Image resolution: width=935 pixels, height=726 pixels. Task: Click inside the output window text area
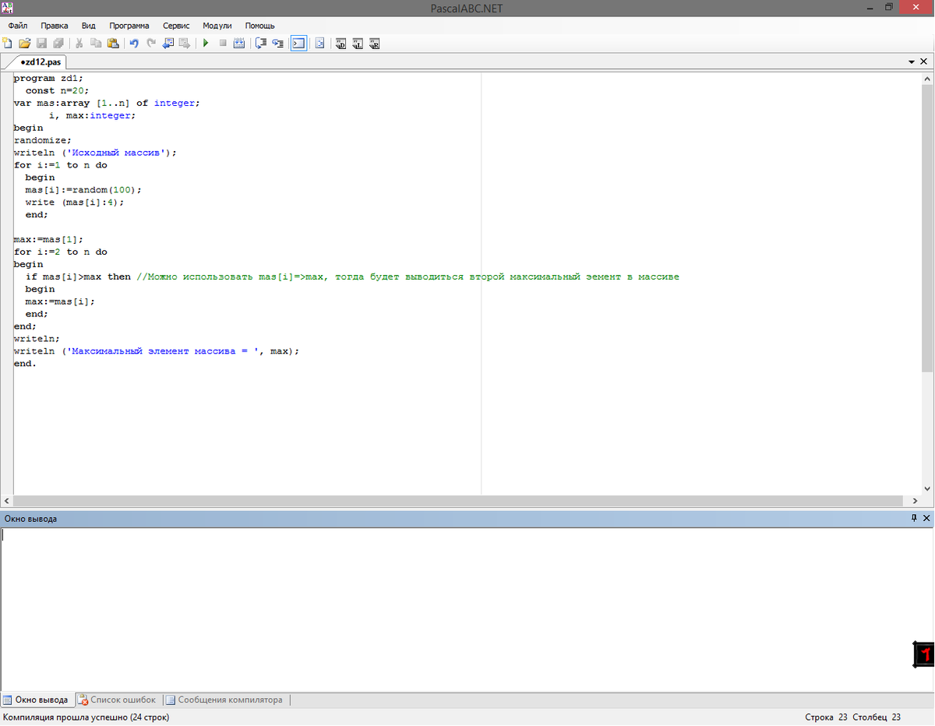(452, 608)
